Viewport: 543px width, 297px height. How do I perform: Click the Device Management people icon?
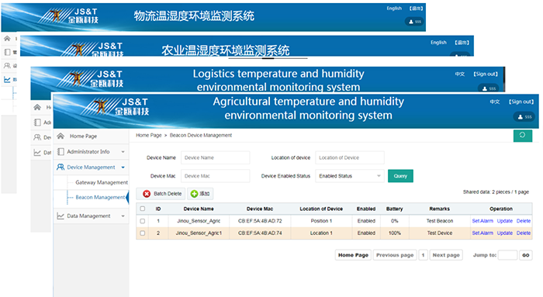pos(61,167)
